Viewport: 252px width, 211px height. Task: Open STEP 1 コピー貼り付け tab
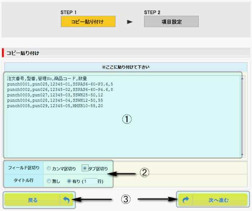coord(88,21)
